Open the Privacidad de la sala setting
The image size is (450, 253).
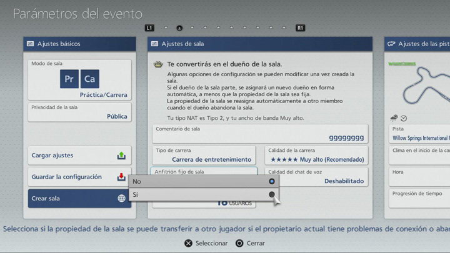click(x=79, y=112)
